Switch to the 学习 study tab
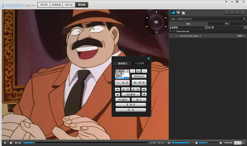This screenshot has height=146, width=247. [227, 24]
